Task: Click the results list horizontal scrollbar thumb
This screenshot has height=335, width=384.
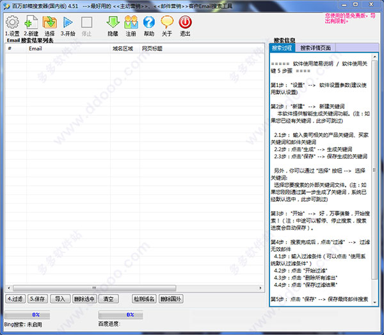Action: [x=95, y=288]
